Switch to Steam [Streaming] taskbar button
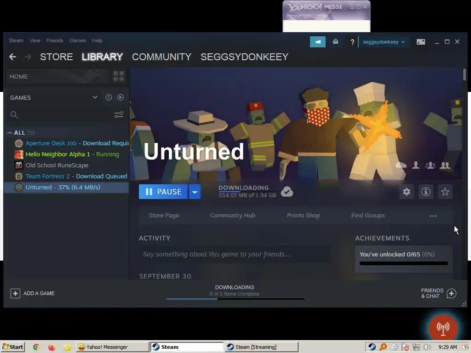This screenshot has width=471, height=353. coord(261,347)
